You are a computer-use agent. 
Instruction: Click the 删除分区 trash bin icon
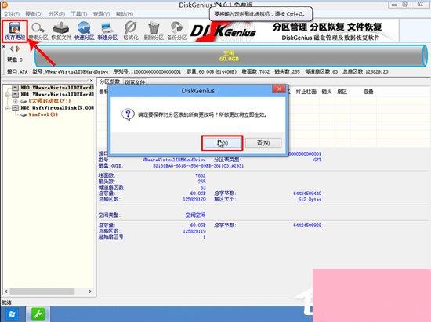(154, 31)
